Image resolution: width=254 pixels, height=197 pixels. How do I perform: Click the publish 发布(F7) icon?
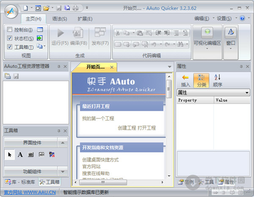pyautogui.click(x=100, y=32)
